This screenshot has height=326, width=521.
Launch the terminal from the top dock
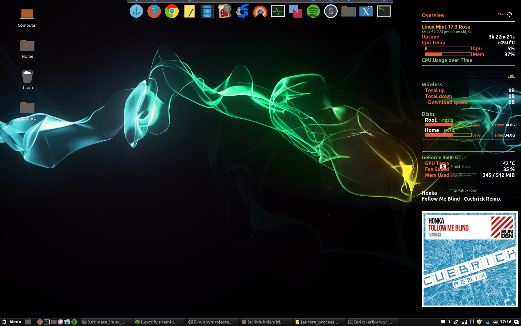(x=384, y=11)
